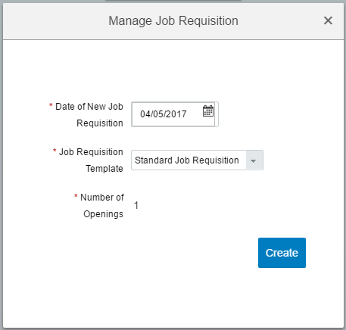Click red asterisk beside Job Requisition Template
Screen dimensions: 346x330
pyautogui.click(x=55, y=151)
